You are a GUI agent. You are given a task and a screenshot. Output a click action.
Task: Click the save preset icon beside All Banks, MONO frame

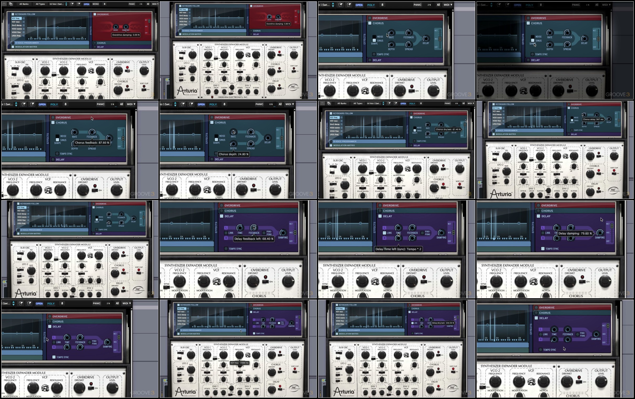click(4, 4)
